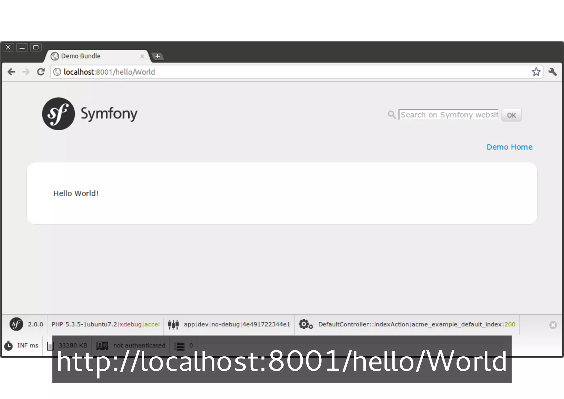Open a new browser tab
The image size is (564, 399).
coord(158,56)
